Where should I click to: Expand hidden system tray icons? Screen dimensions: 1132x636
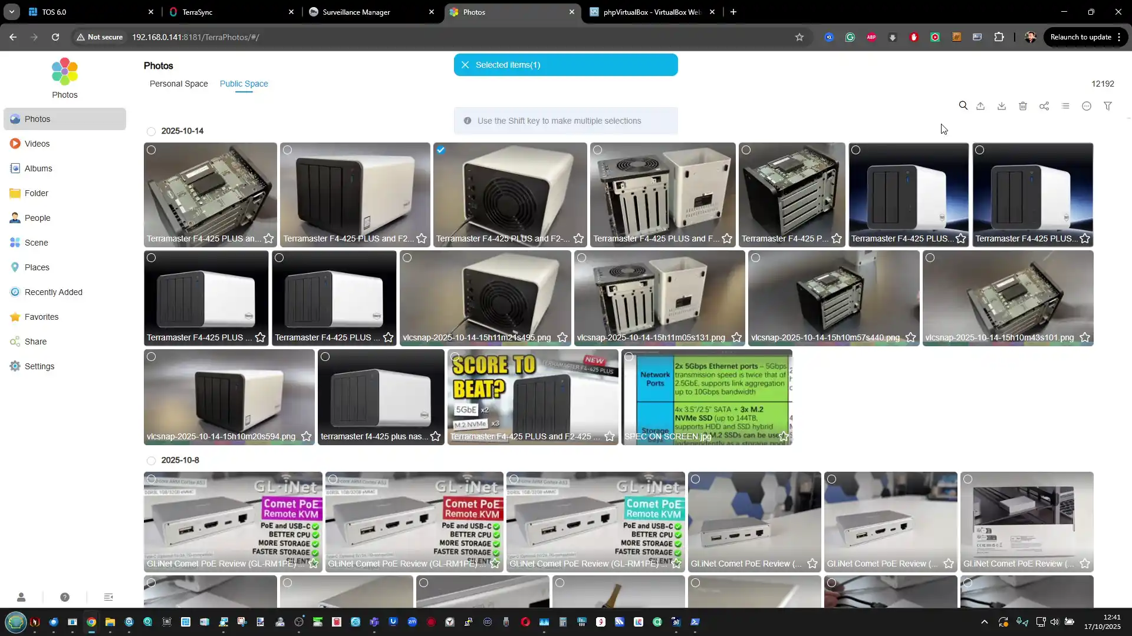pos(984,622)
